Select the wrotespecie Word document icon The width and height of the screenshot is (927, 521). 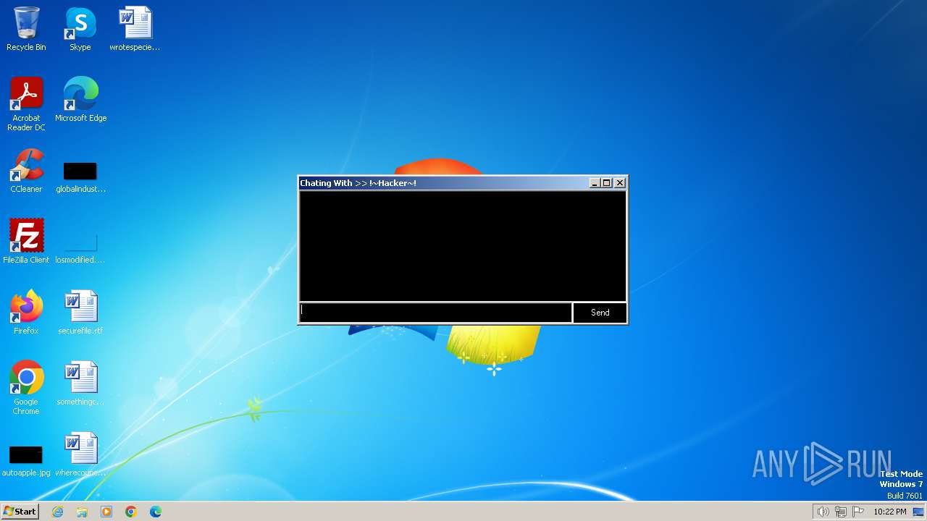click(135, 29)
